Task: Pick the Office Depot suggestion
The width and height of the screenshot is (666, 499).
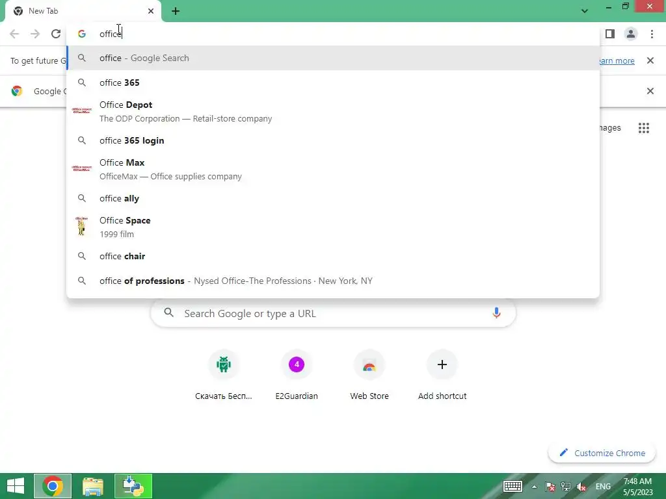Action: pyautogui.click(x=334, y=112)
